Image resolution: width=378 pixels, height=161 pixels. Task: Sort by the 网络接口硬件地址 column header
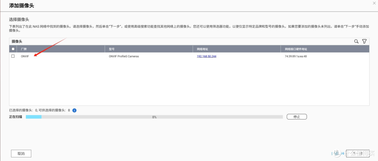tap(325, 49)
